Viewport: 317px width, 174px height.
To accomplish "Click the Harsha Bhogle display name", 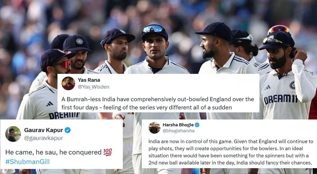I will (x=178, y=125).
